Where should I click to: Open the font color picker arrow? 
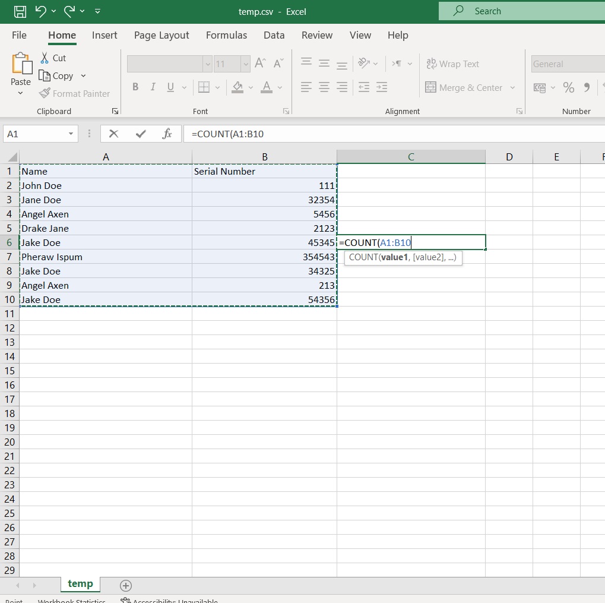tap(280, 88)
